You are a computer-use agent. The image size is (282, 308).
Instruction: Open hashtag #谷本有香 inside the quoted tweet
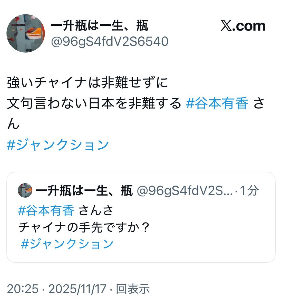pyautogui.click(x=46, y=210)
